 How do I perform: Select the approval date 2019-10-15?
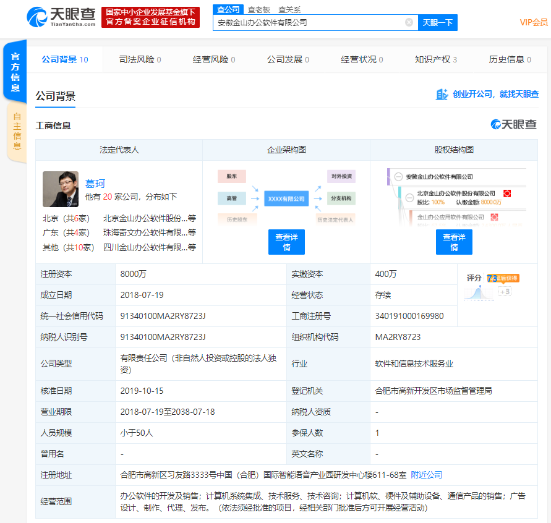(142, 391)
